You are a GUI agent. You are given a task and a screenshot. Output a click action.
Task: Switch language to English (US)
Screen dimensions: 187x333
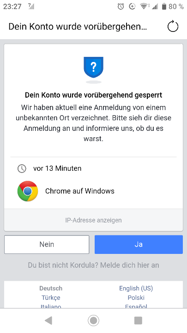pos(136,288)
